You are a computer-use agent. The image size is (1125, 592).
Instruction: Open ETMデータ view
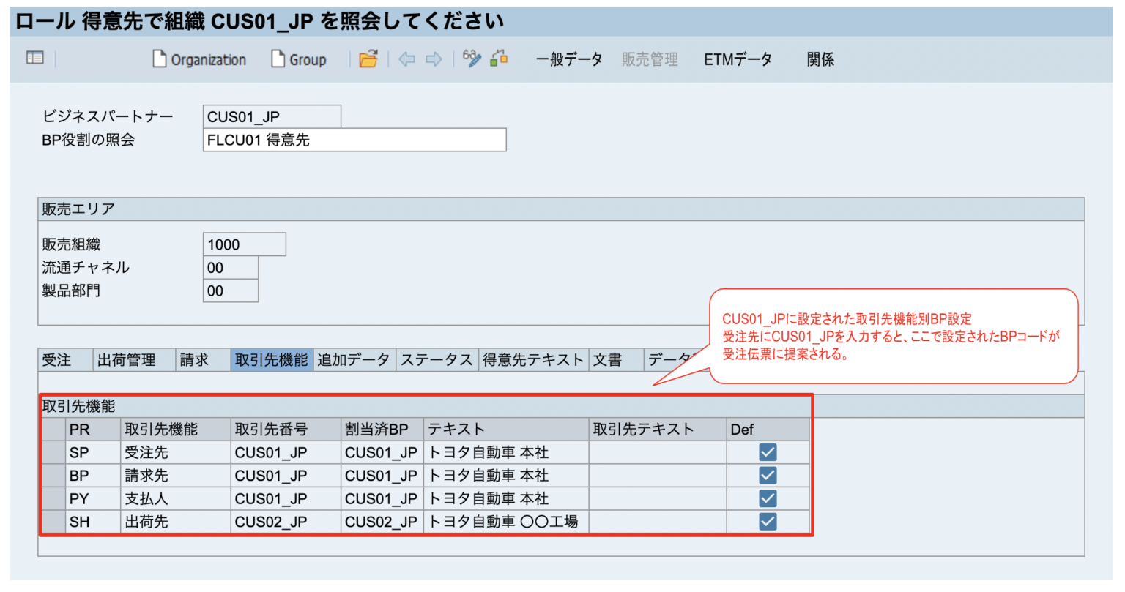738,59
